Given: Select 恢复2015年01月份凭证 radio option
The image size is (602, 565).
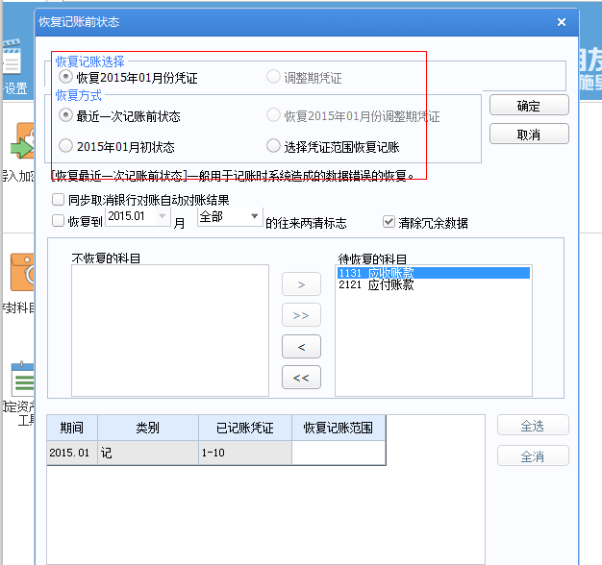Looking at the screenshot, I should coord(65,77).
